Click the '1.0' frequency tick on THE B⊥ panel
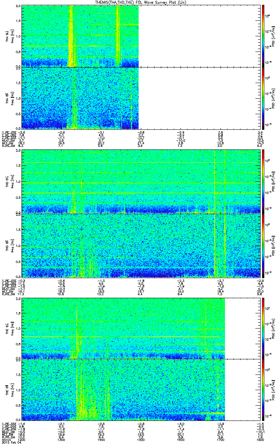 [17, 329]
